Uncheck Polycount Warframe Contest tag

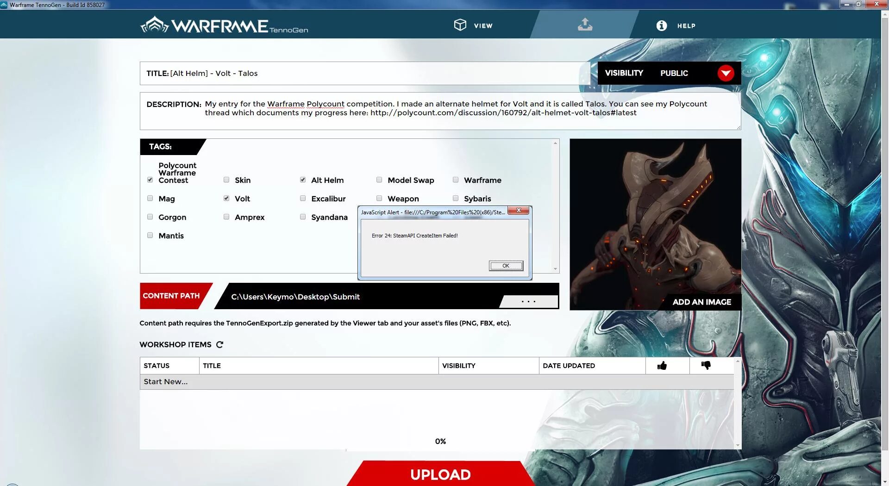point(150,180)
